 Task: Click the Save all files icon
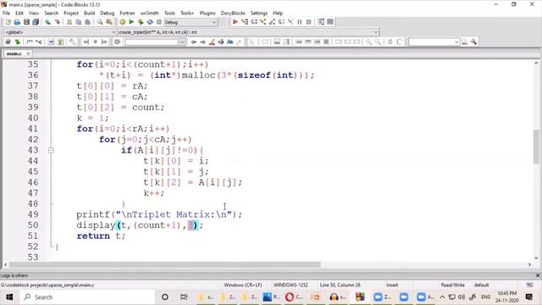tap(36, 22)
